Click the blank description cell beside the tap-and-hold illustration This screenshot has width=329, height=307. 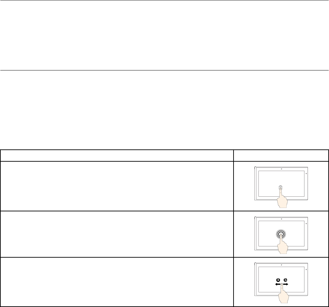(117, 234)
